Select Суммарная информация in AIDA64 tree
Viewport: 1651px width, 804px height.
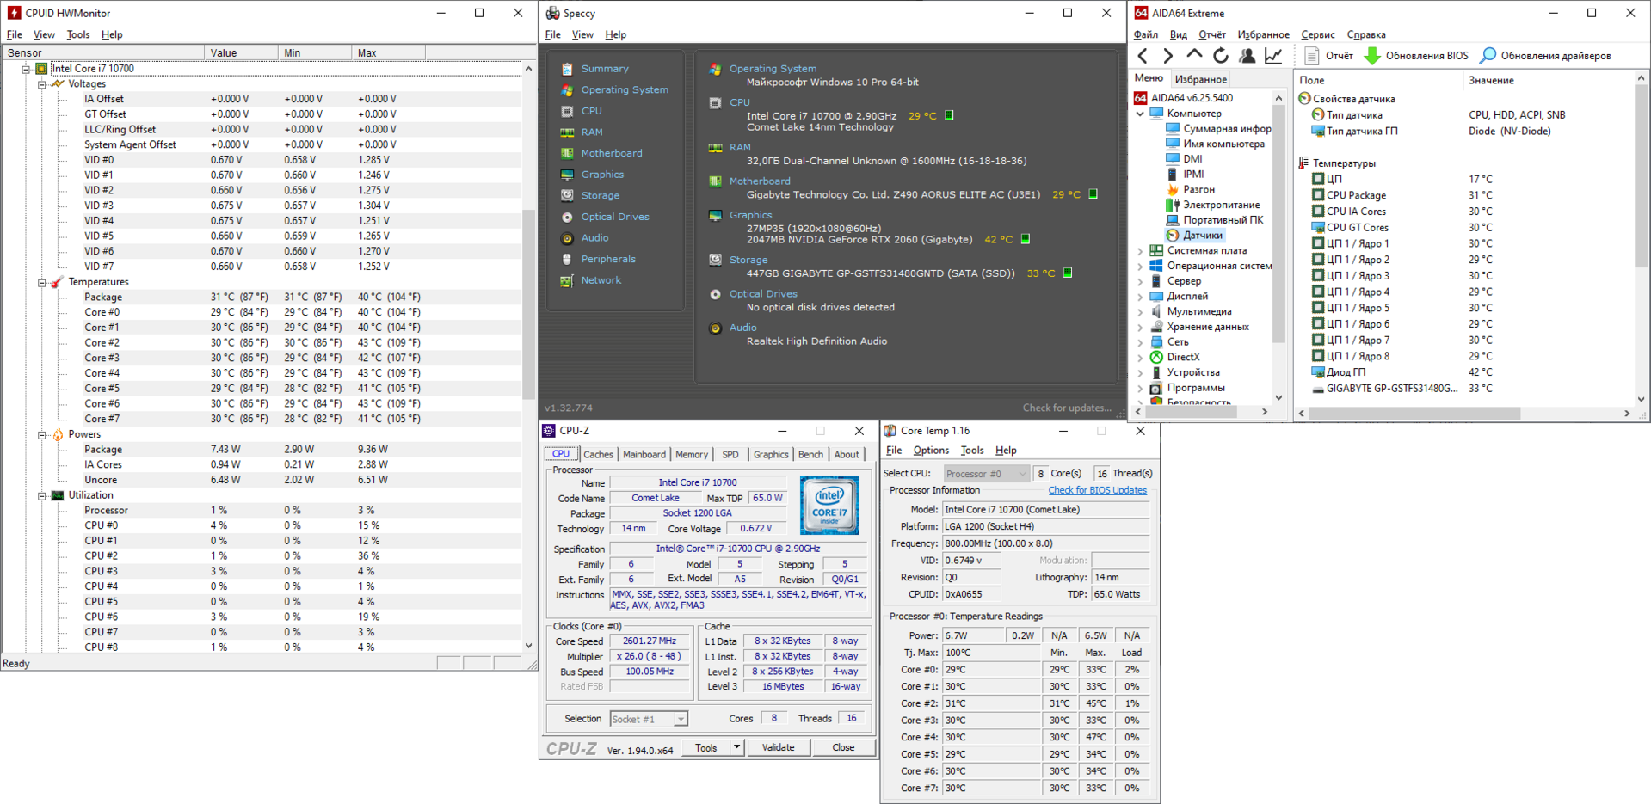point(1226,128)
